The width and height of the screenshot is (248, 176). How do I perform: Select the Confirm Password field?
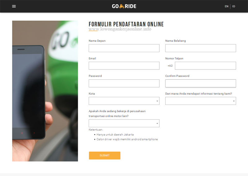(201, 83)
